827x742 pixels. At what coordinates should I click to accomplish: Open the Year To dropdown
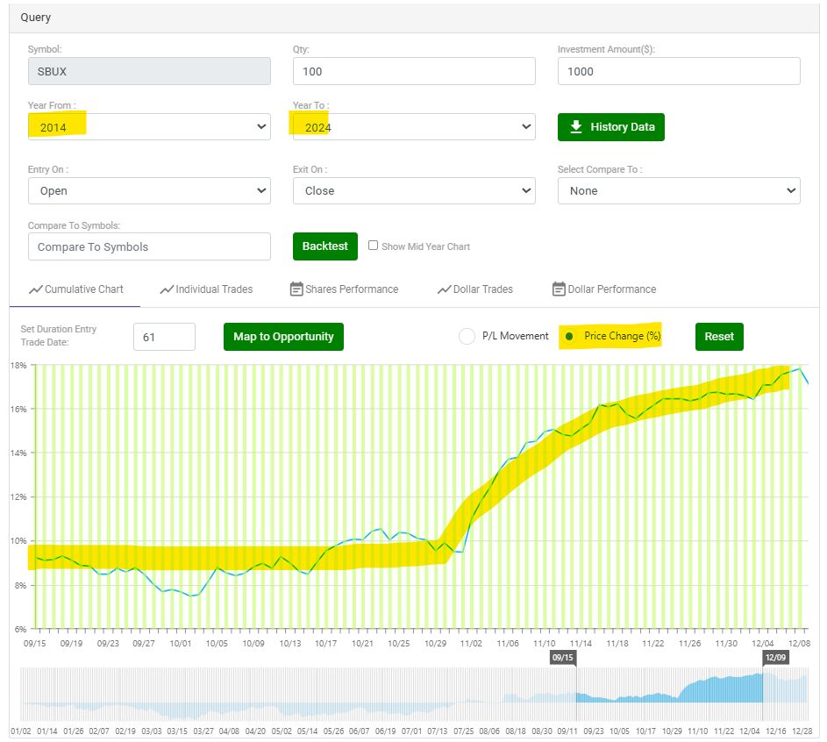click(x=414, y=126)
